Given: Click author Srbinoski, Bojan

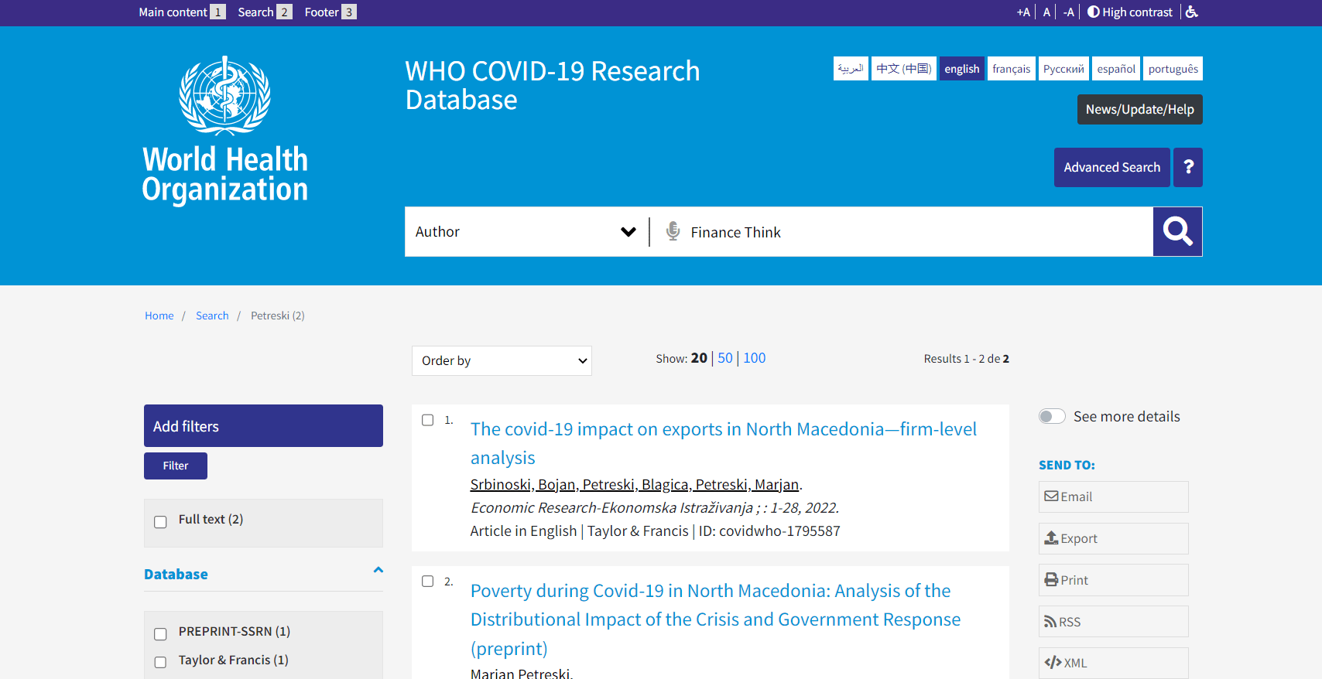Looking at the screenshot, I should 523,484.
